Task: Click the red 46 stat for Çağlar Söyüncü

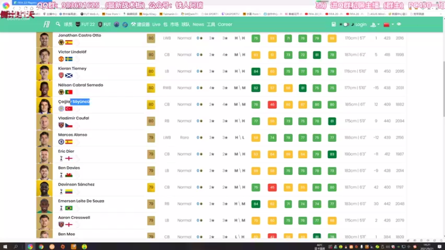Action: (272, 104)
